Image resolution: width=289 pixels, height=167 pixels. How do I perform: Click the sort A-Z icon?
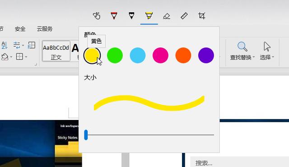5,45
